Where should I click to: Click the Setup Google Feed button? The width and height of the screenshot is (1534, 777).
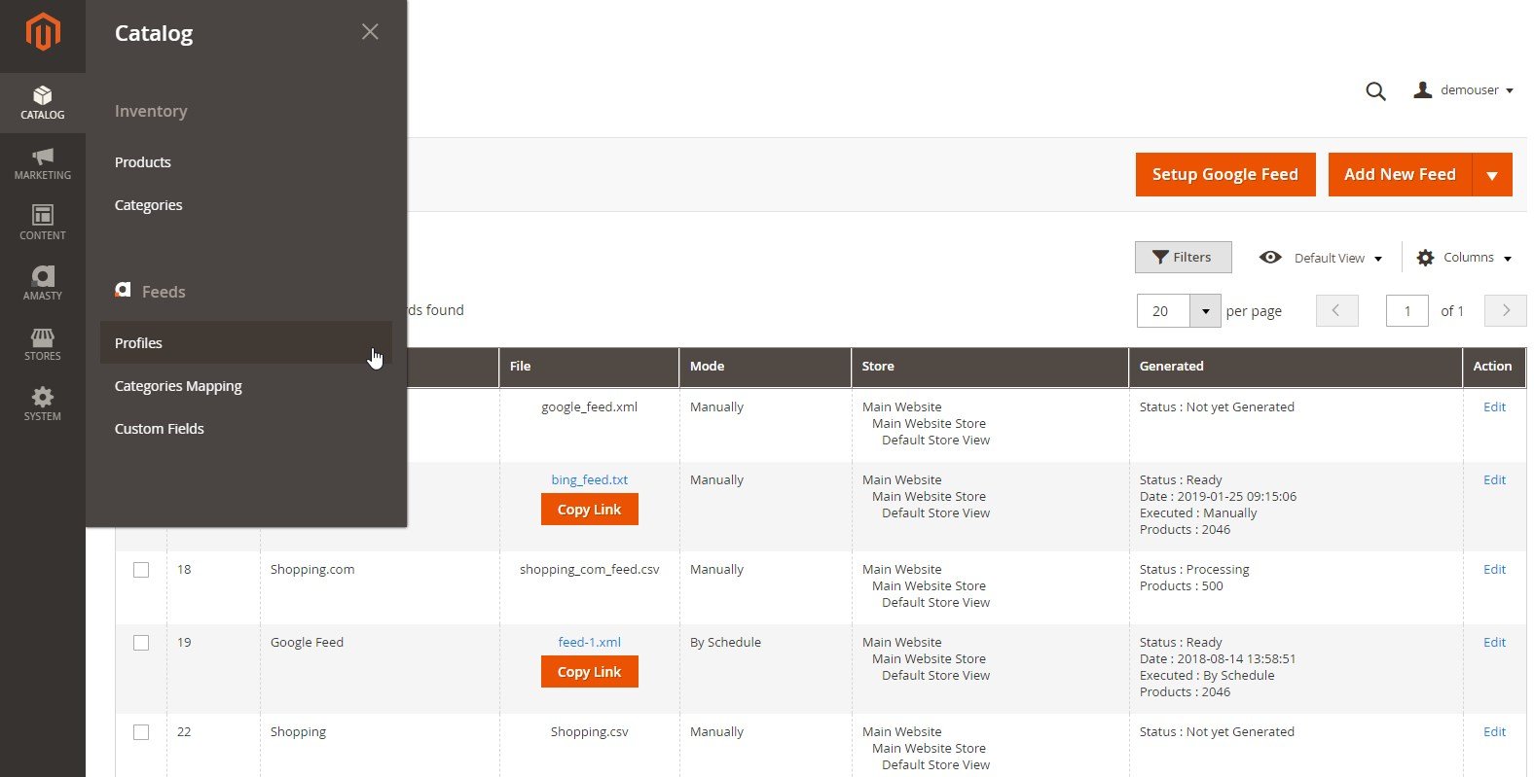(x=1225, y=175)
